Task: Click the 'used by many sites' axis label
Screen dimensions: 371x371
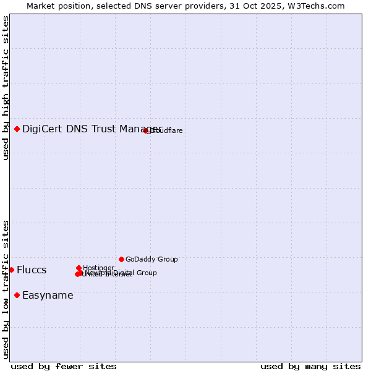Action: pyautogui.click(x=310, y=366)
